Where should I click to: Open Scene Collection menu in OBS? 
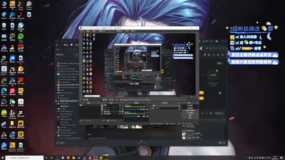tap(119, 31)
